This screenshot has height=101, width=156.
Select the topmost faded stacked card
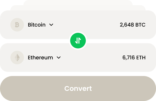[x=78, y=3]
